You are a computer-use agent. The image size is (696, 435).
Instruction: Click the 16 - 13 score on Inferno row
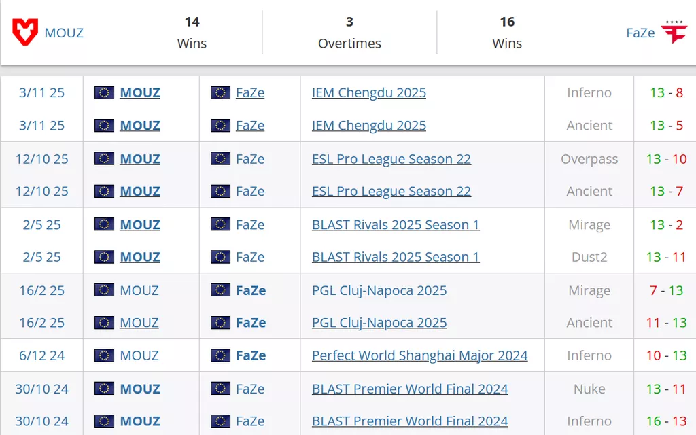pos(666,421)
